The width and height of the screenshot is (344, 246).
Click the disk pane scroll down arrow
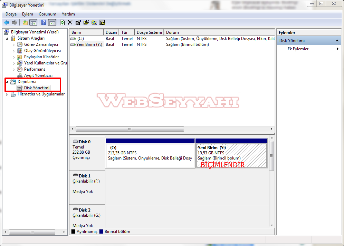[x=272, y=225]
